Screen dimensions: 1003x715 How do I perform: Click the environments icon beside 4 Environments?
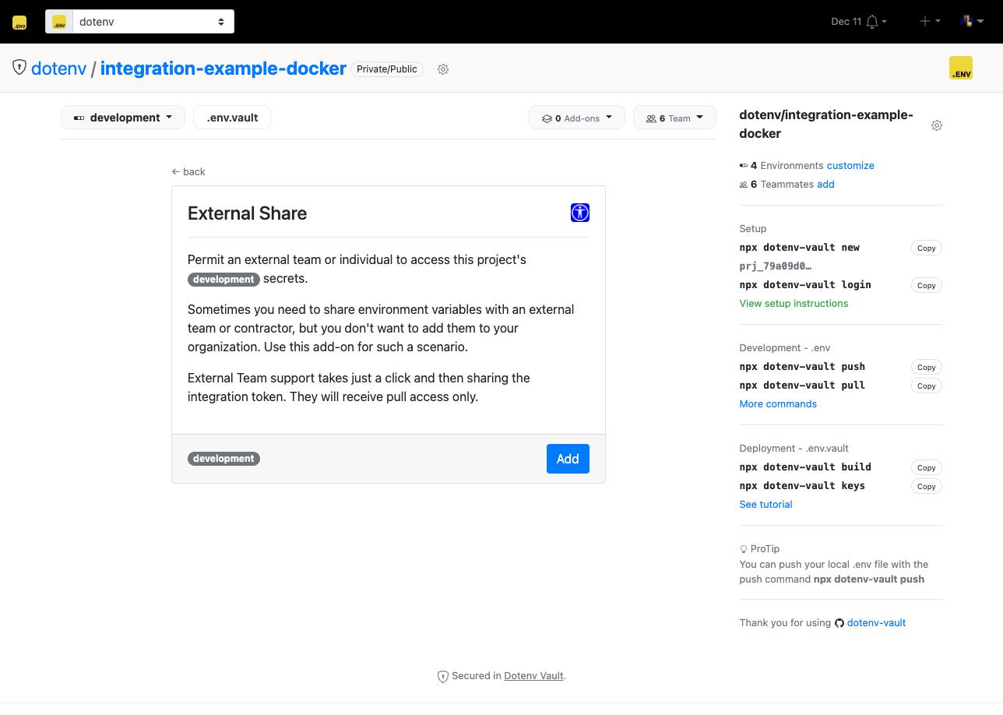[744, 166]
